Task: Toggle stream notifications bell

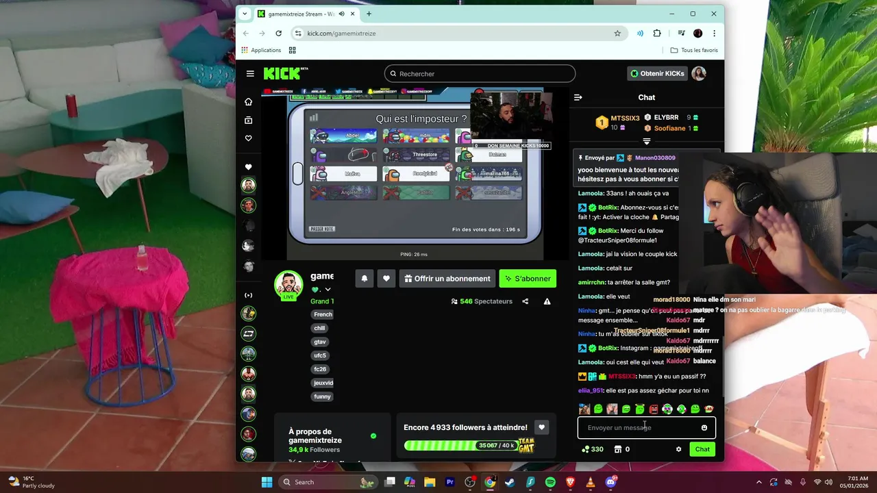Action: point(365,279)
